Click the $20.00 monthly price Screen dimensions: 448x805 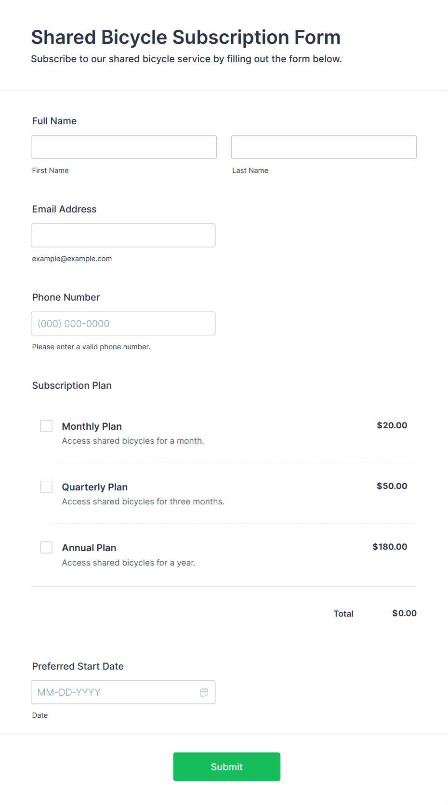click(392, 425)
